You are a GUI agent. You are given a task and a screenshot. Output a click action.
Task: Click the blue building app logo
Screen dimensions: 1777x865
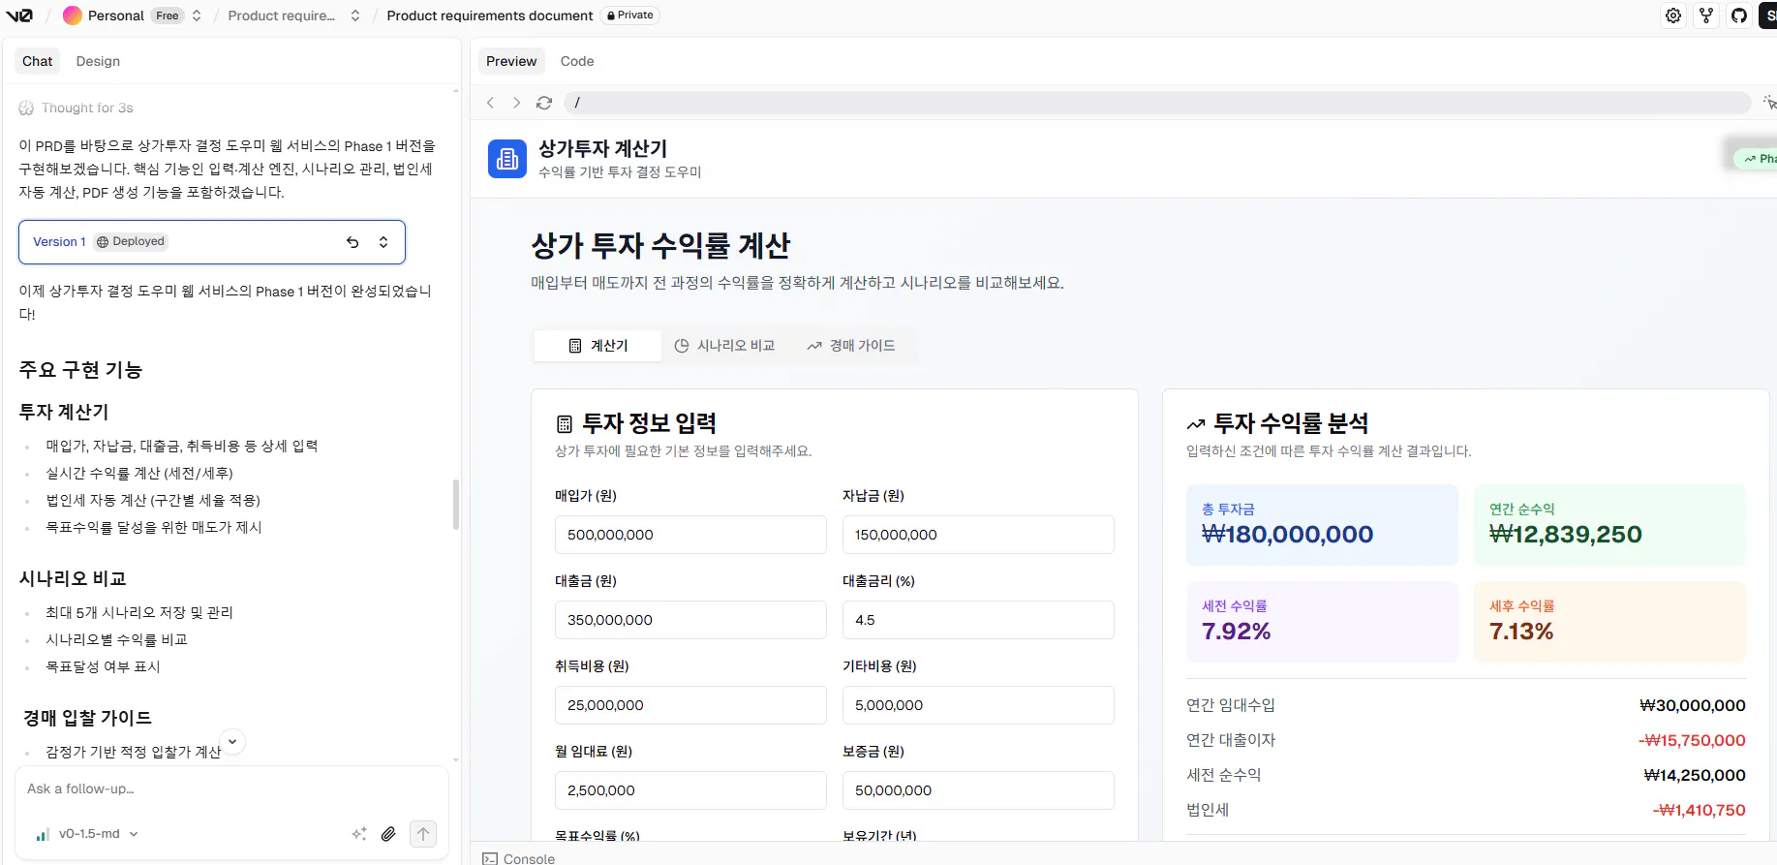[x=507, y=160]
